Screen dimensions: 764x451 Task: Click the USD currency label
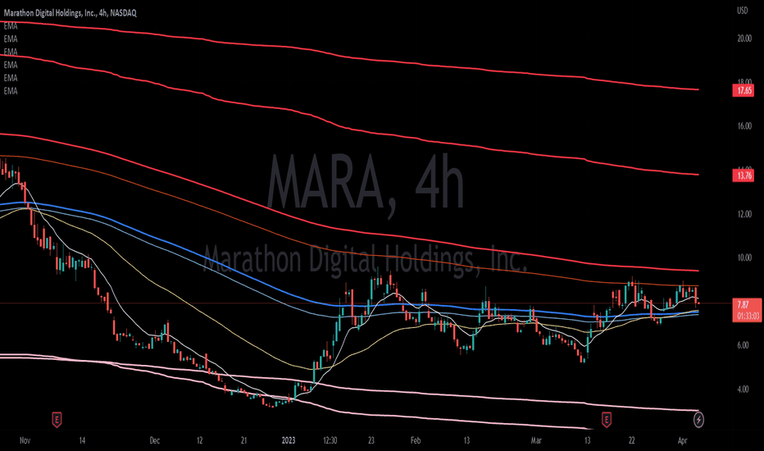742,11
